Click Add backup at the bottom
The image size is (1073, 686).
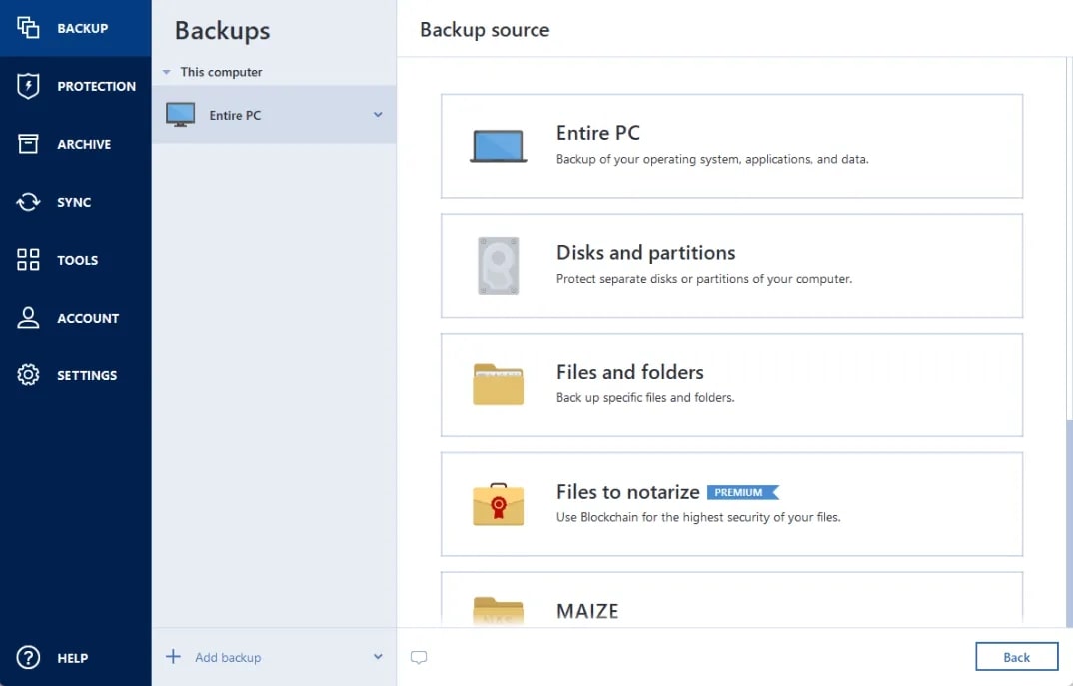[230, 657]
